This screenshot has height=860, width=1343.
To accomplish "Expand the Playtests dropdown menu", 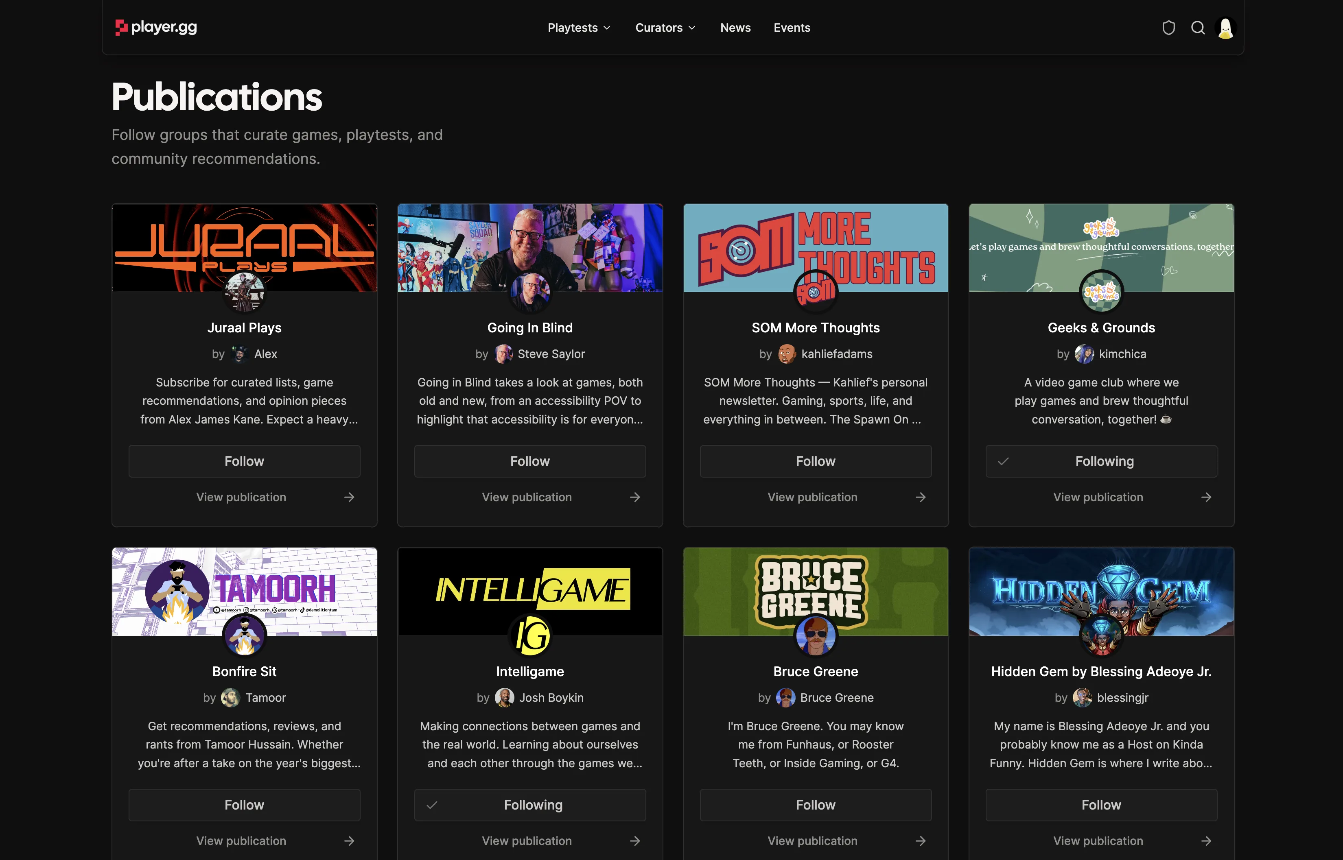I will [579, 27].
